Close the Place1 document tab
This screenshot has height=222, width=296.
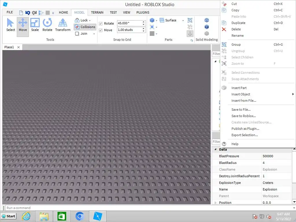tap(18, 47)
